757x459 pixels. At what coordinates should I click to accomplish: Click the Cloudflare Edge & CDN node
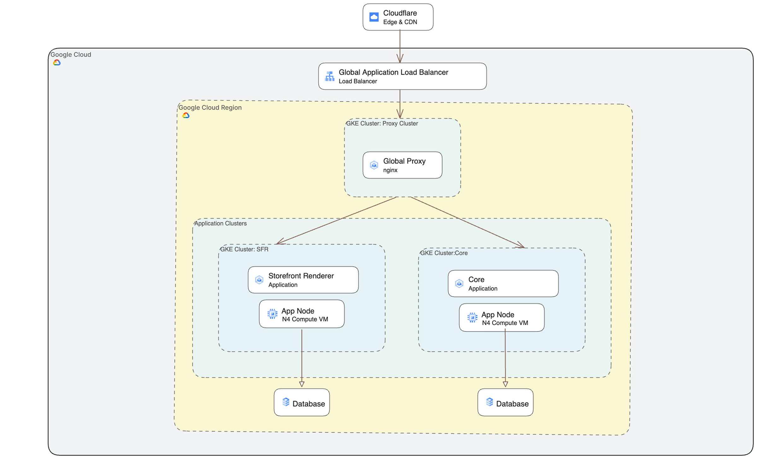398,17
